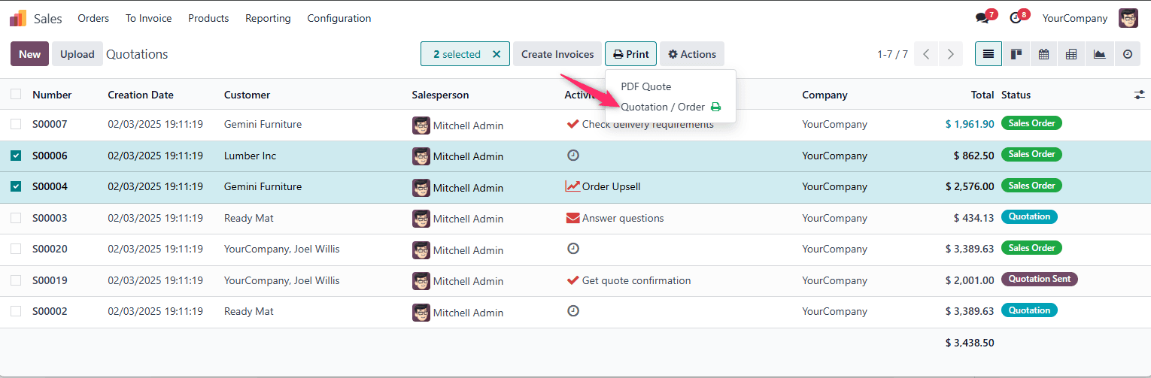Open the Configuration menu

click(339, 18)
